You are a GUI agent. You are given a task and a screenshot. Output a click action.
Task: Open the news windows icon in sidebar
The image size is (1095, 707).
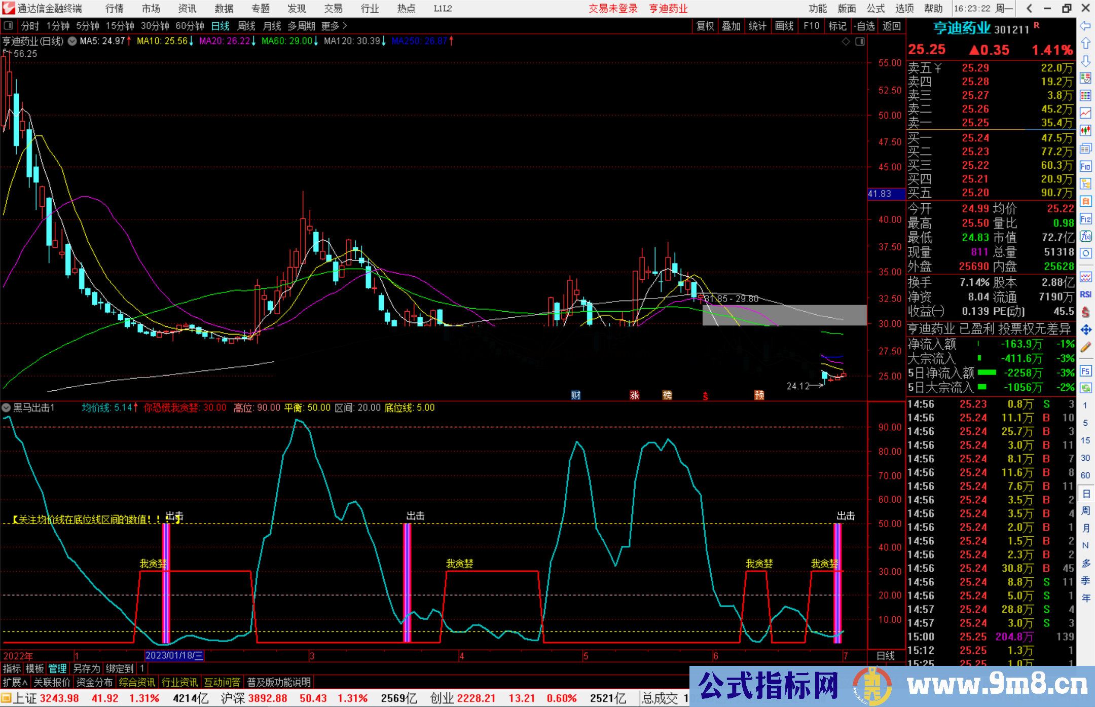[x=1085, y=148]
